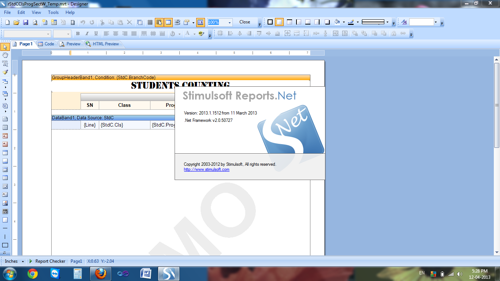This screenshot has height=281, width=500.
Task: Switch to the HTML Preview tab
Action: coord(102,44)
